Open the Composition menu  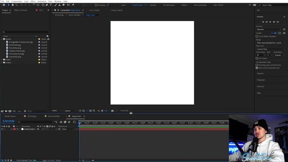coord(17,1)
